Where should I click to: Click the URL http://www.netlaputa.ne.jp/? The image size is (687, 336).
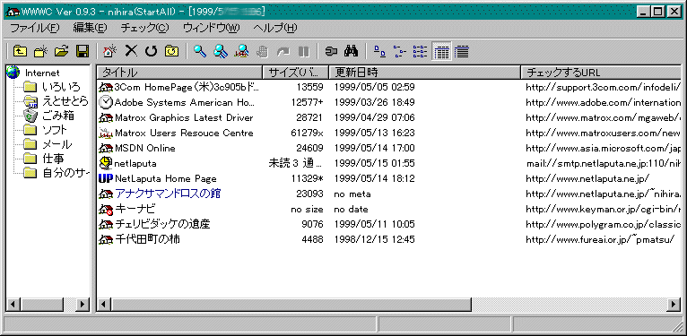click(x=587, y=179)
